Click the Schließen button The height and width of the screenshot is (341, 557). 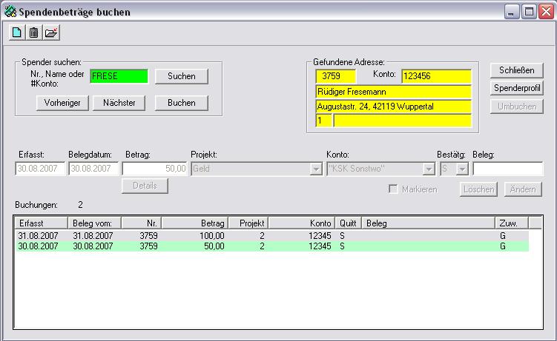(516, 70)
